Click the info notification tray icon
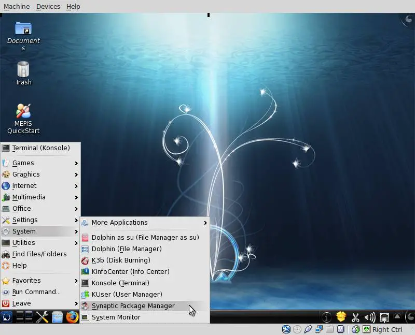This screenshot has width=415, height=335. click(327, 317)
